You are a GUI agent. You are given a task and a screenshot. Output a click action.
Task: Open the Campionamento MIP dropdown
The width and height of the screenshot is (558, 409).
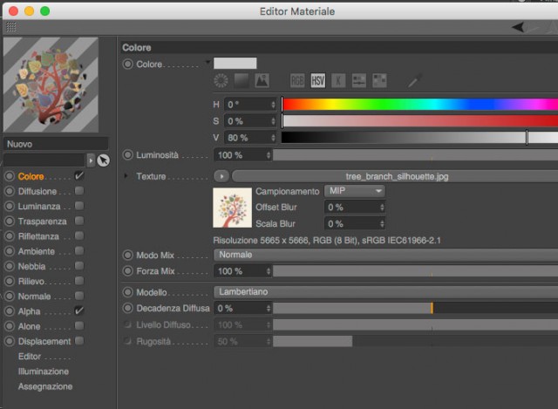(x=355, y=191)
